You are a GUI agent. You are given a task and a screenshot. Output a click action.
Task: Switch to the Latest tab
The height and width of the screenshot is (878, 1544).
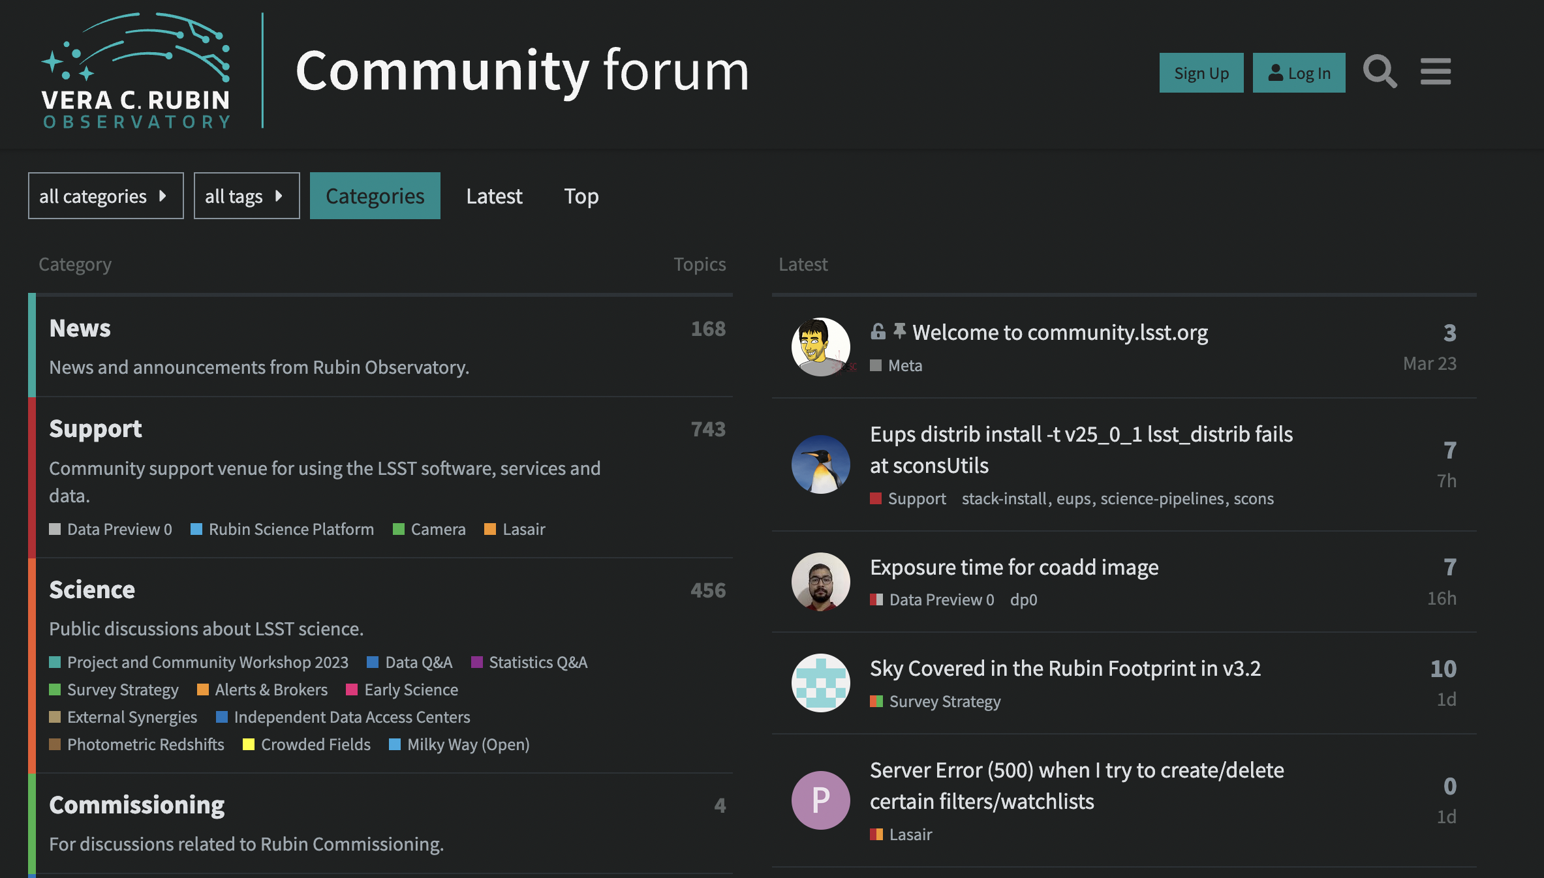[494, 196]
